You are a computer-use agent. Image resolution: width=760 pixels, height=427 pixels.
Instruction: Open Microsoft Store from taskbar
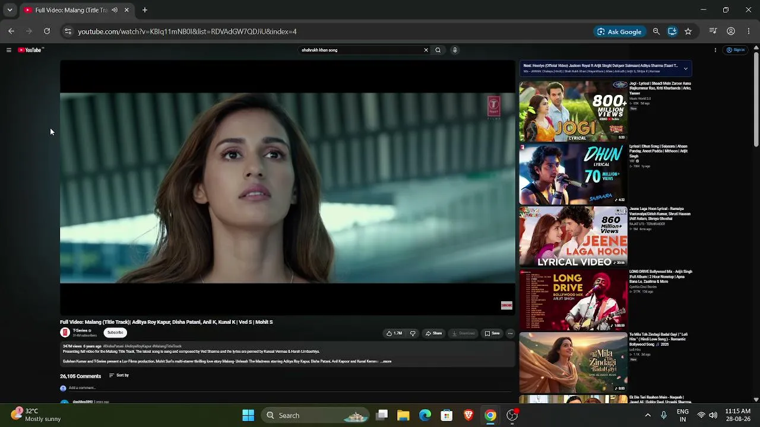pos(446,415)
